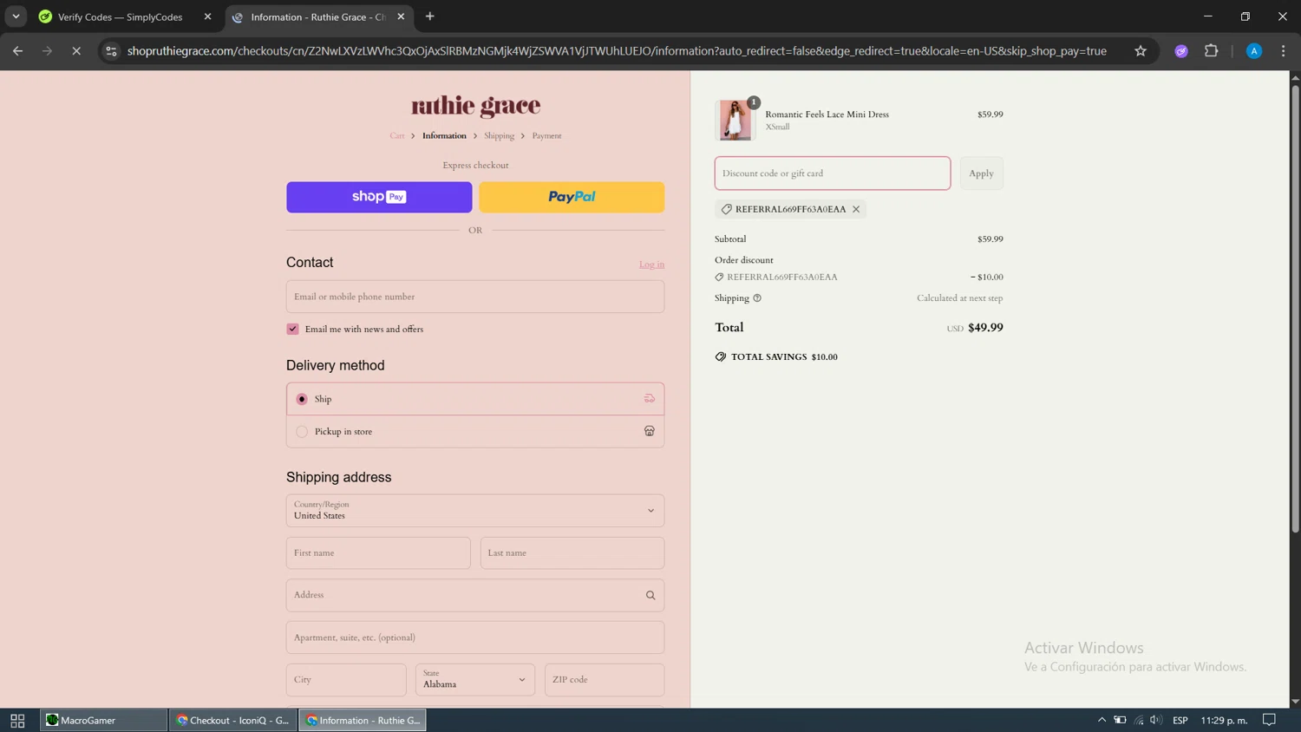Screen dimensions: 1301x732
Task: Close the Verify Codes SimplyCodes tab
Action: pyautogui.click(x=207, y=16)
